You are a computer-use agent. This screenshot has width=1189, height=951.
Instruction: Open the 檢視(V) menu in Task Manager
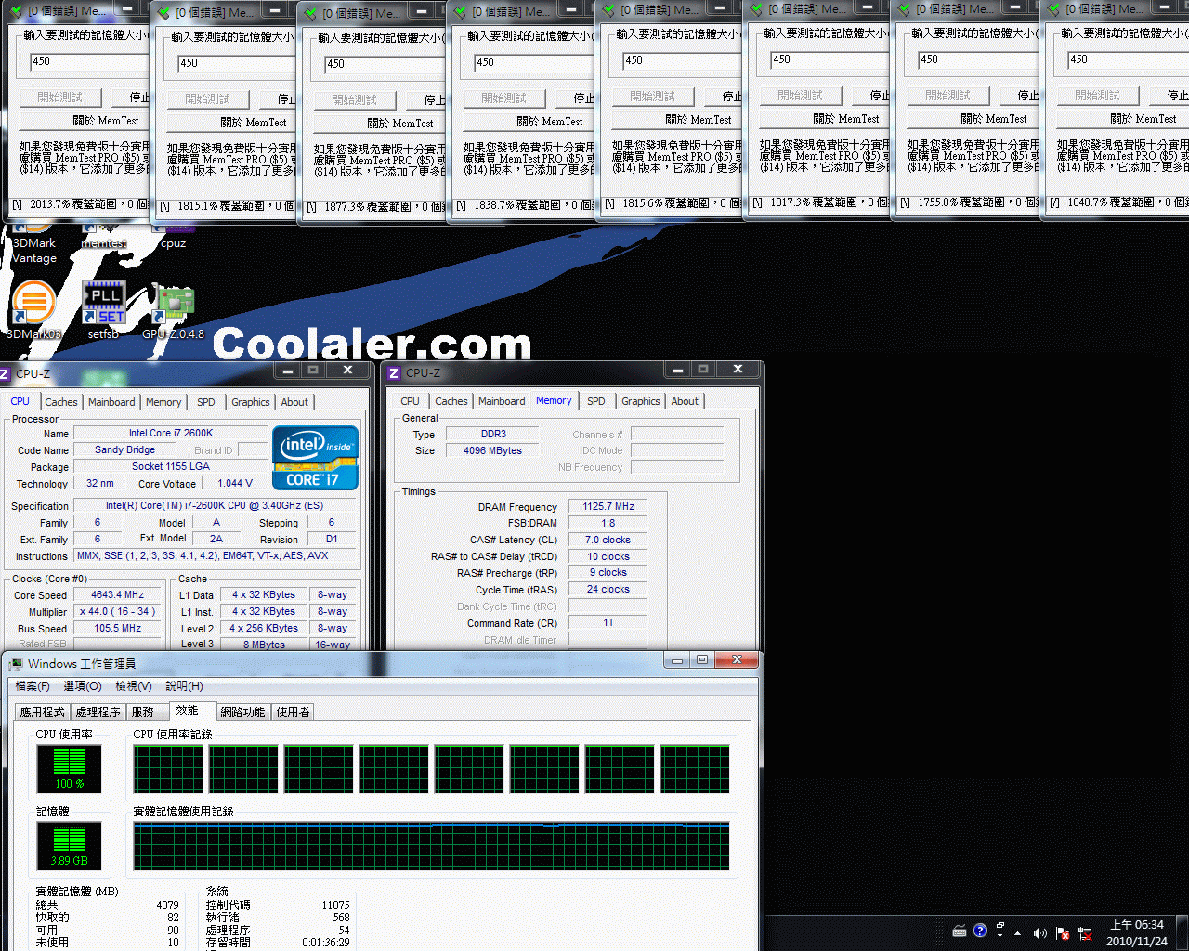point(133,686)
